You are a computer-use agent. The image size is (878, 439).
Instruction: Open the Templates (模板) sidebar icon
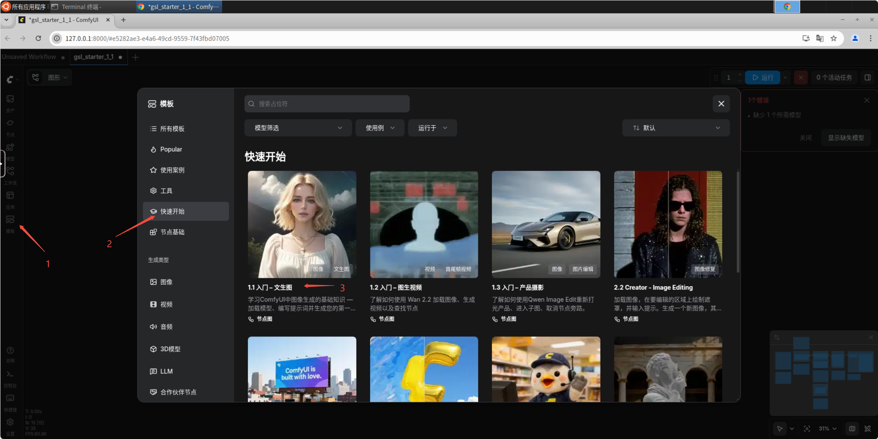tap(10, 220)
